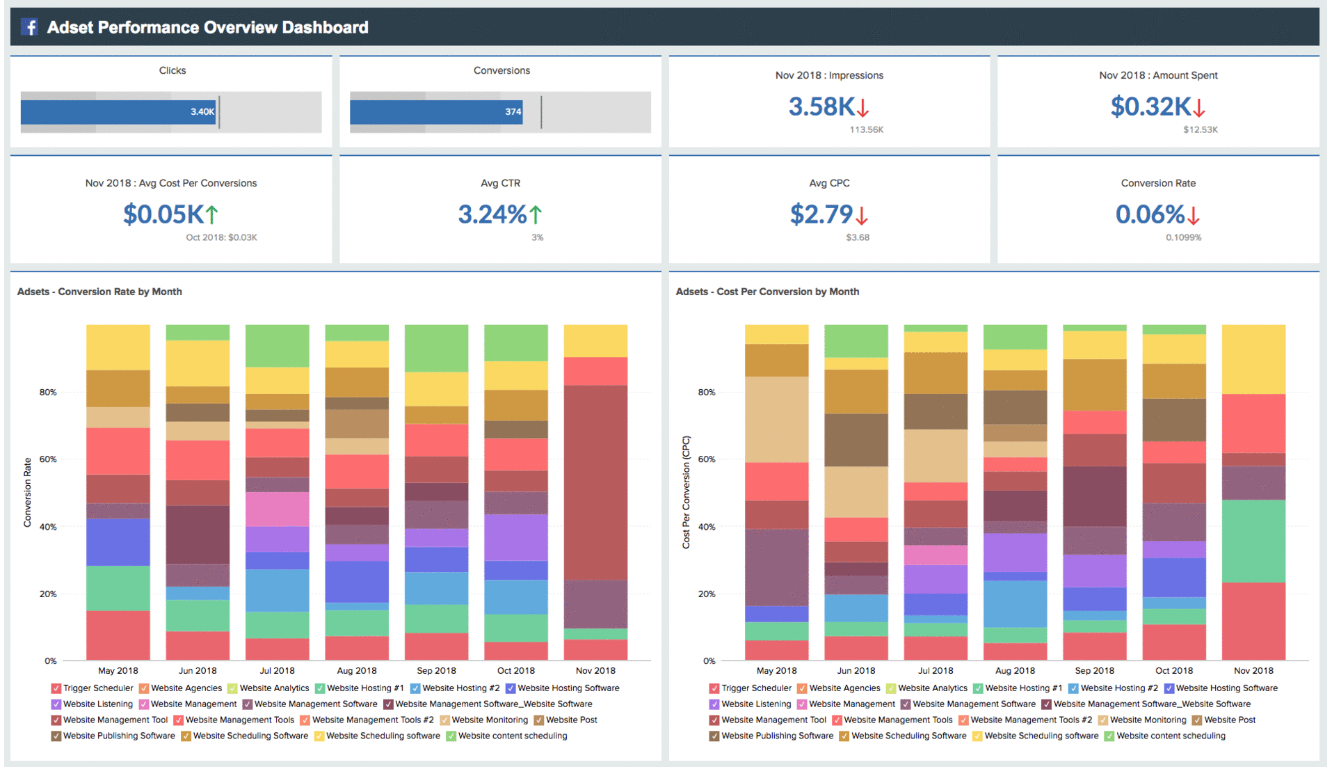Click the red arrow next to Avg CPC
Image resolution: width=1332 pixels, height=767 pixels.
(x=860, y=216)
